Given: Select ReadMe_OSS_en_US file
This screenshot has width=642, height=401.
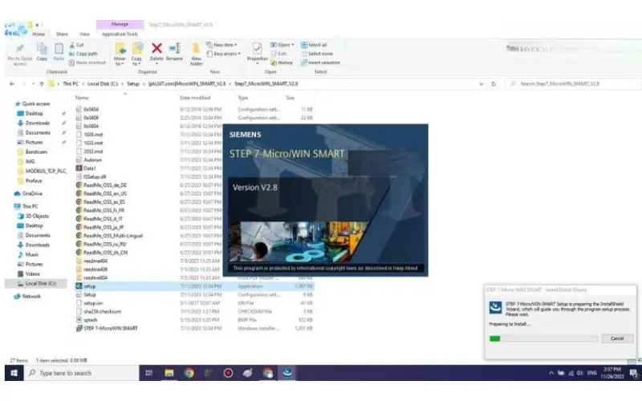Looking at the screenshot, I should (105, 193).
